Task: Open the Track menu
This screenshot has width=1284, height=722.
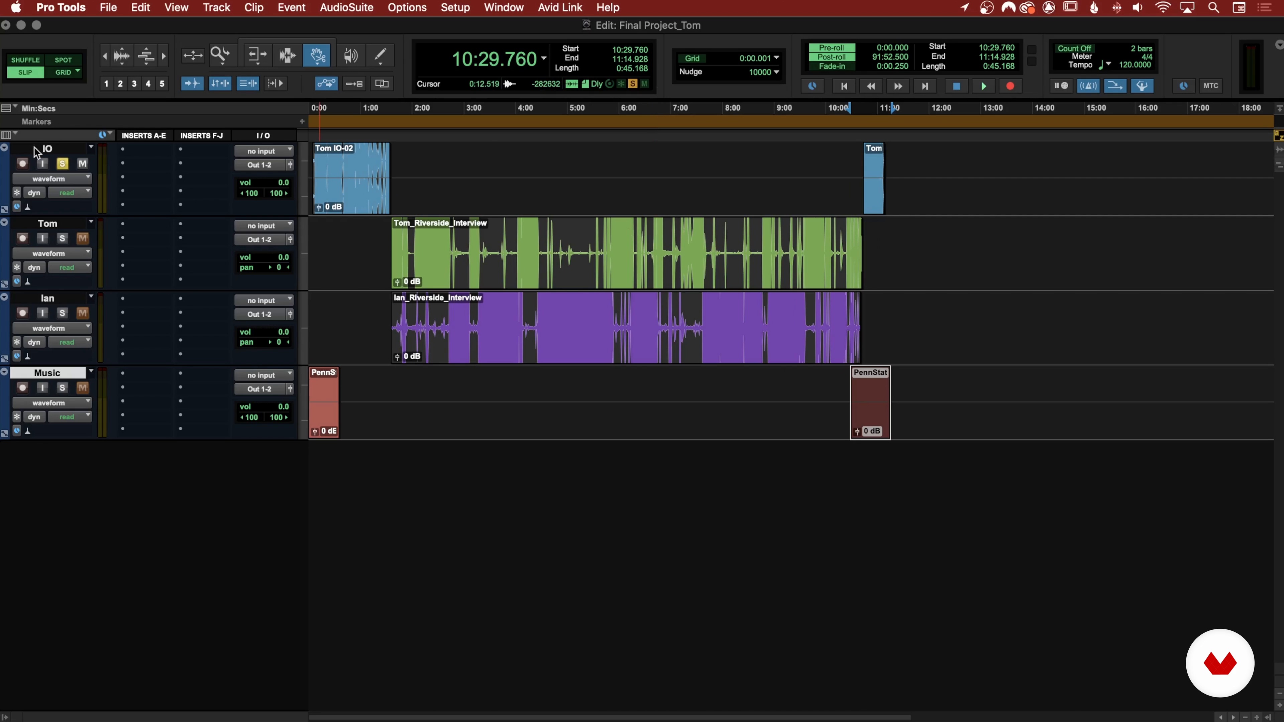Action: coord(216,7)
